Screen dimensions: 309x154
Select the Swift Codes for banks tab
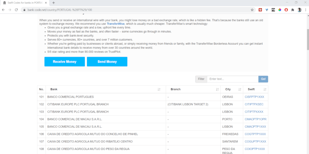pos(24,3)
